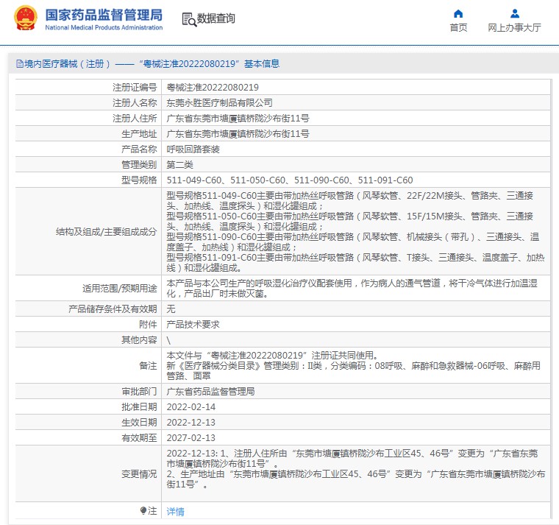Click the 附件 label
This screenshot has height=525, width=559.
[148, 325]
